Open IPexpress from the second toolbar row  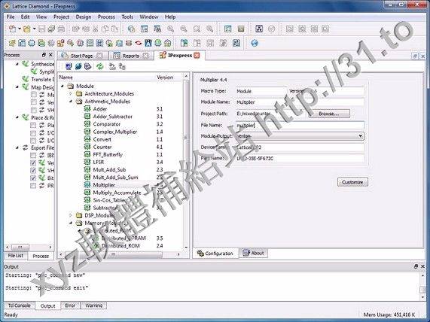(60, 43)
